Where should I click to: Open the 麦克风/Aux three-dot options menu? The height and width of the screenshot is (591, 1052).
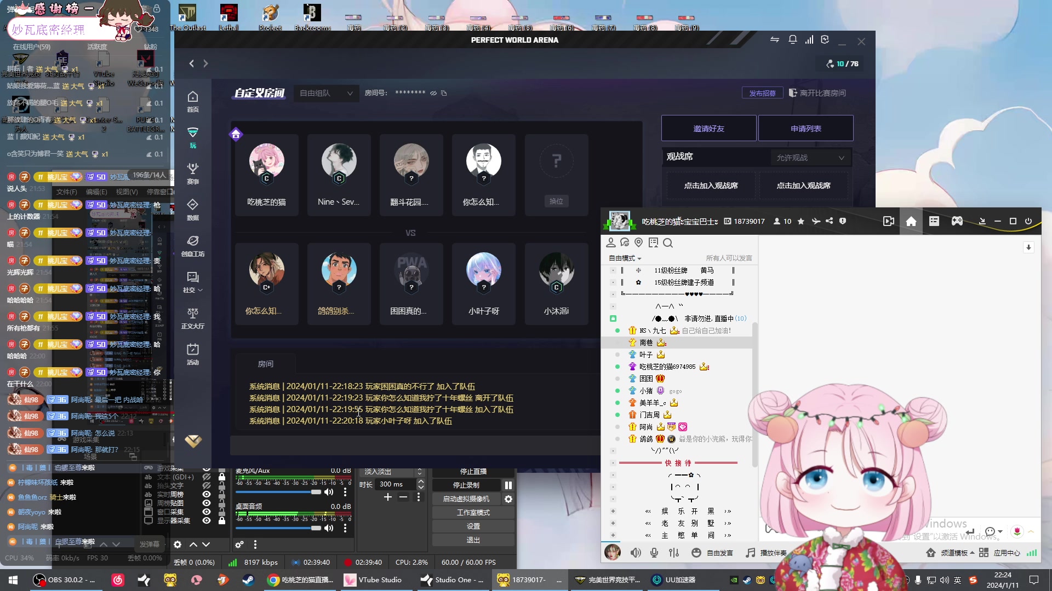pyautogui.click(x=345, y=492)
